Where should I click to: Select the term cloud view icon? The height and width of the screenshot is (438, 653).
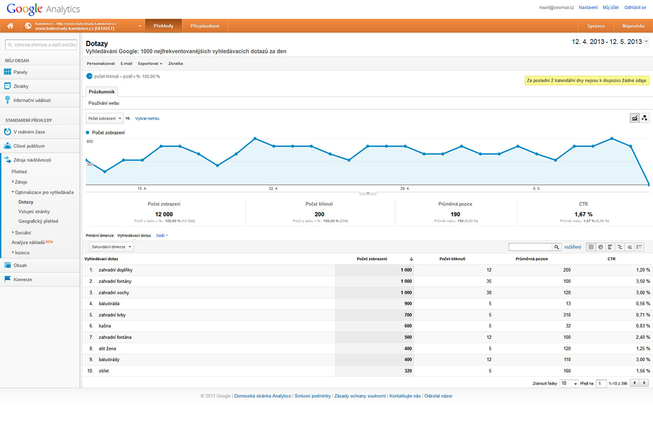click(629, 247)
